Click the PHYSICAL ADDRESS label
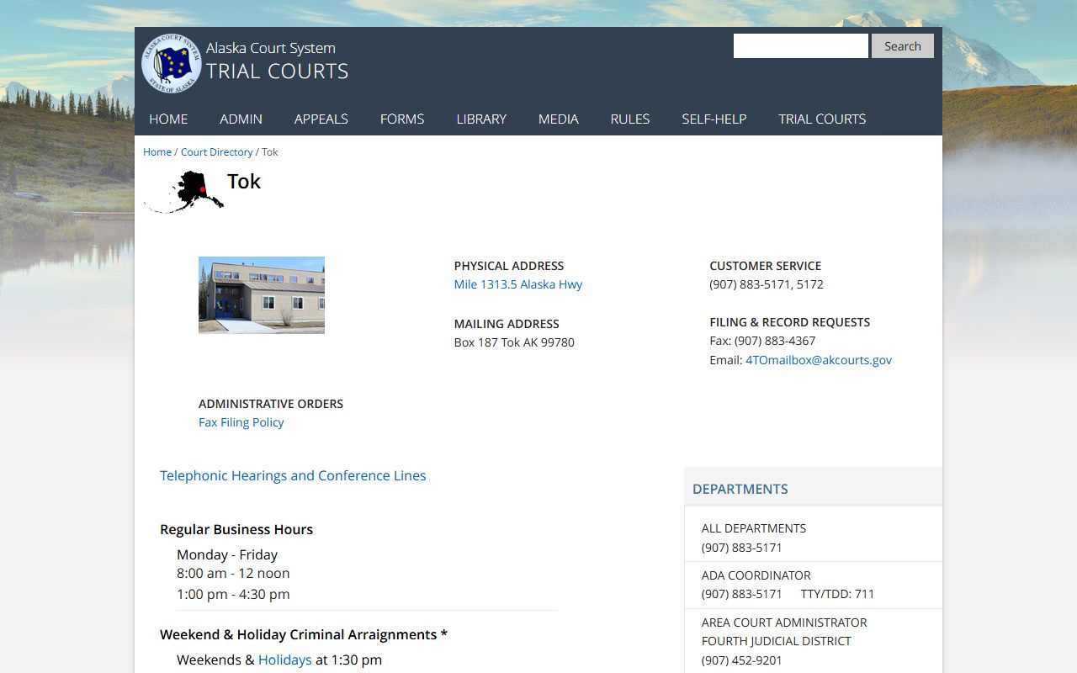The height and width of the screenshot is (673, 1077). 509,266
